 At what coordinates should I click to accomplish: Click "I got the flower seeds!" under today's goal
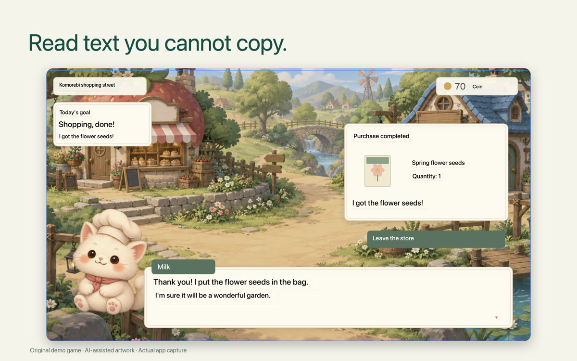[87, 137]
